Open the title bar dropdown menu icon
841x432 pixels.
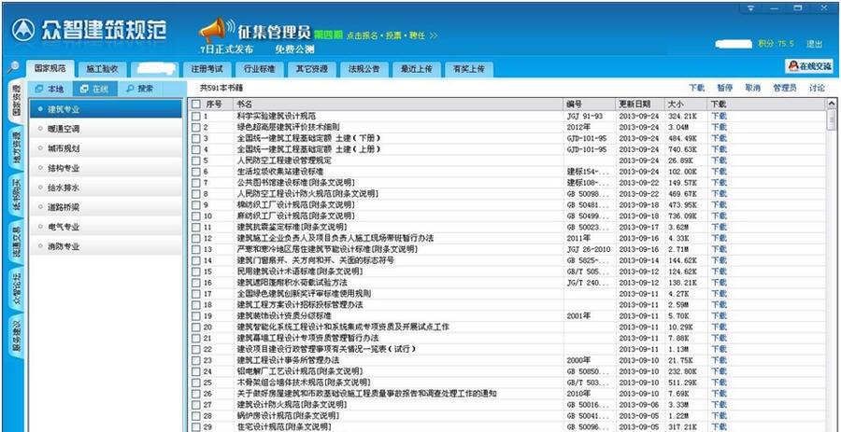pos(751,8)
